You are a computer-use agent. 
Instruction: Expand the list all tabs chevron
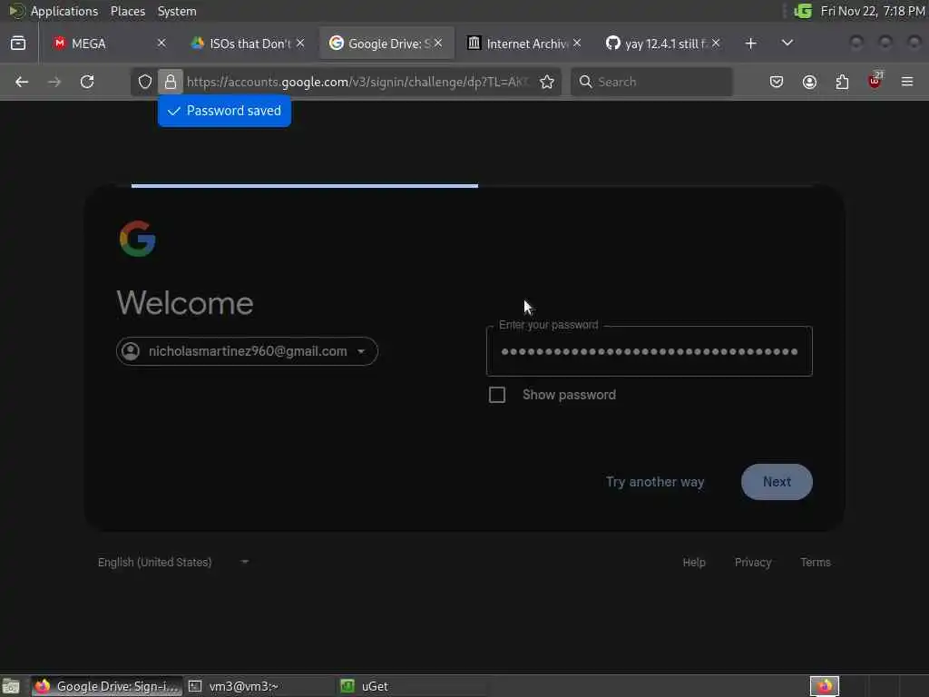(x=787, y=44)
